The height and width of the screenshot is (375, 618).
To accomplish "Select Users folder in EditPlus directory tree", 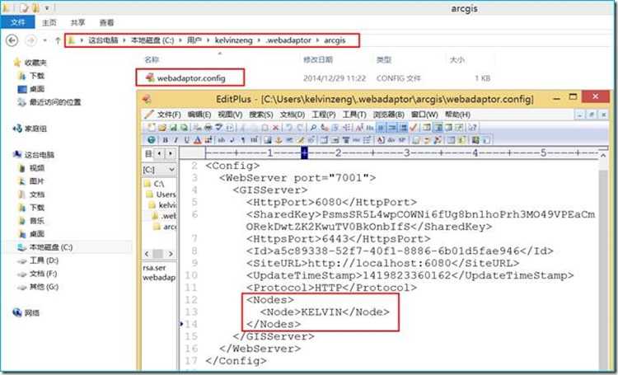I will (x=165, y=195).
